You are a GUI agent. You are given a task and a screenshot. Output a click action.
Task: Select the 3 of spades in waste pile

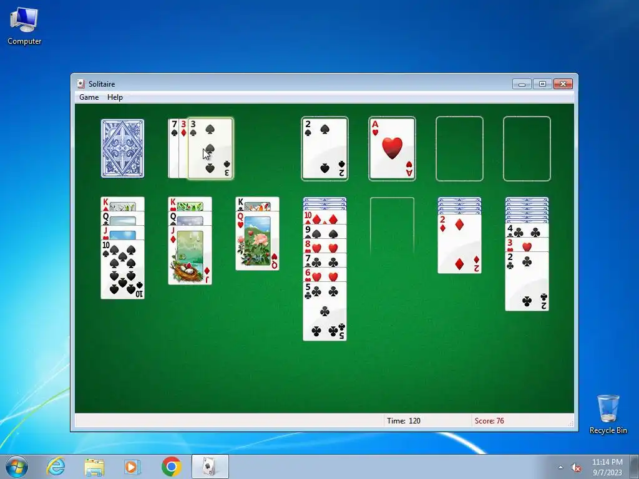pos(210,148)
